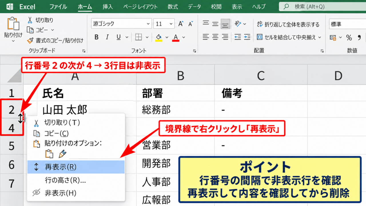Click the decrease indent icon
The height and width of the screenshot is (206, 366).
click(x=238, y=37)
